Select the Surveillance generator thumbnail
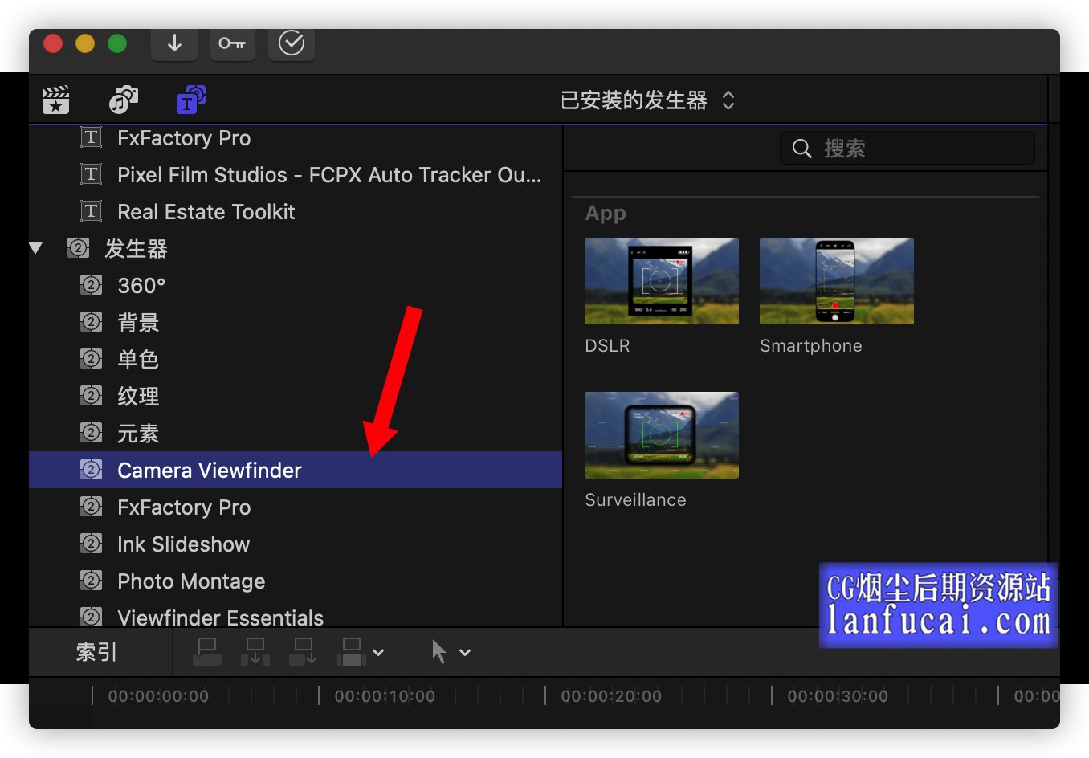The image size is (1089, 758). point(662,435)
